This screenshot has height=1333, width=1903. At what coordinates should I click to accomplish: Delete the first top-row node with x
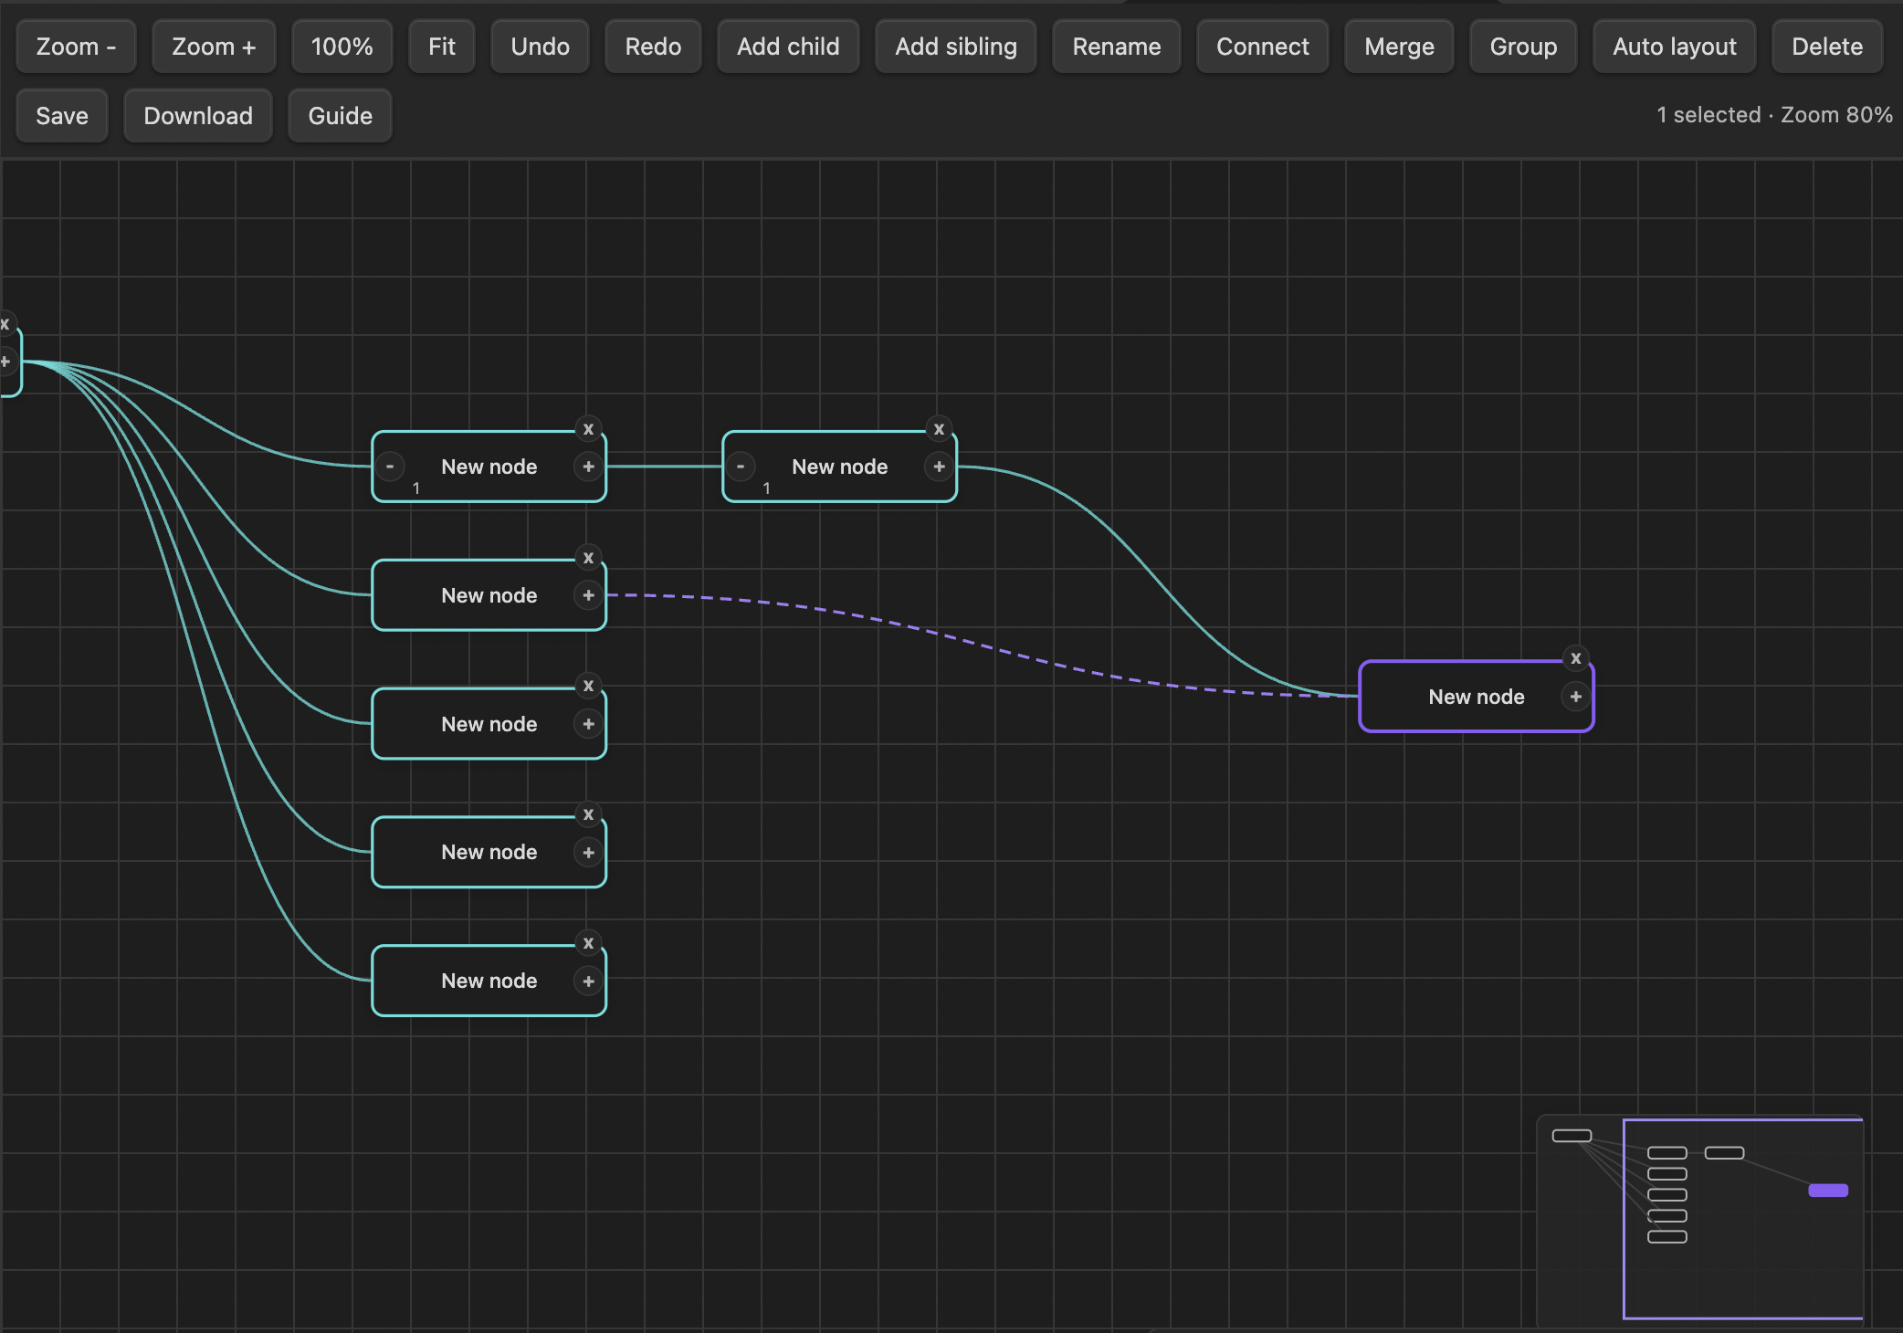point(588,429)
